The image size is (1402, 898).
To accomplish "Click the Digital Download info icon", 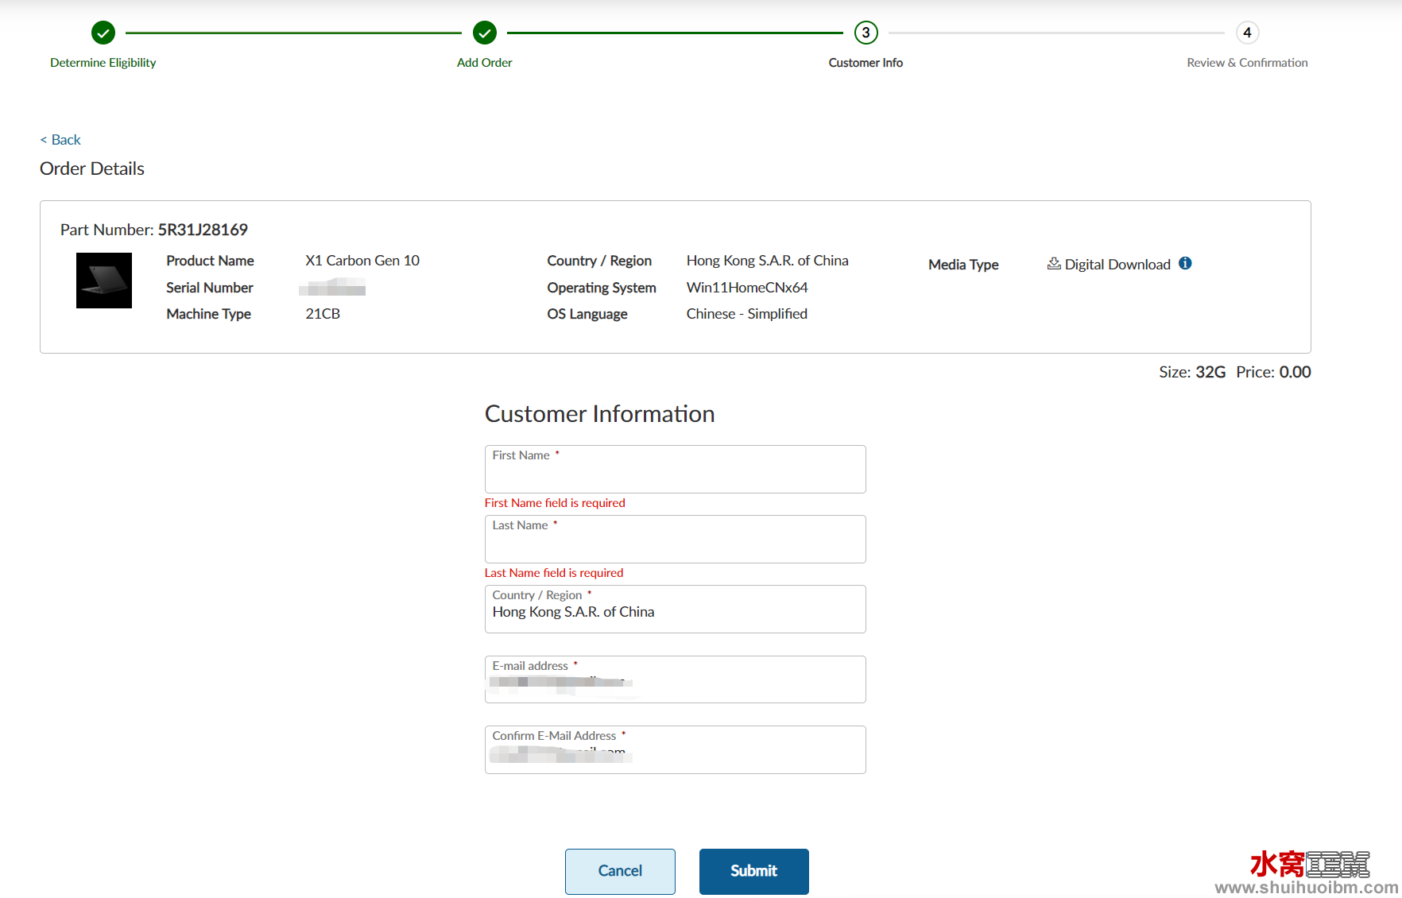I will (1185, 263).
